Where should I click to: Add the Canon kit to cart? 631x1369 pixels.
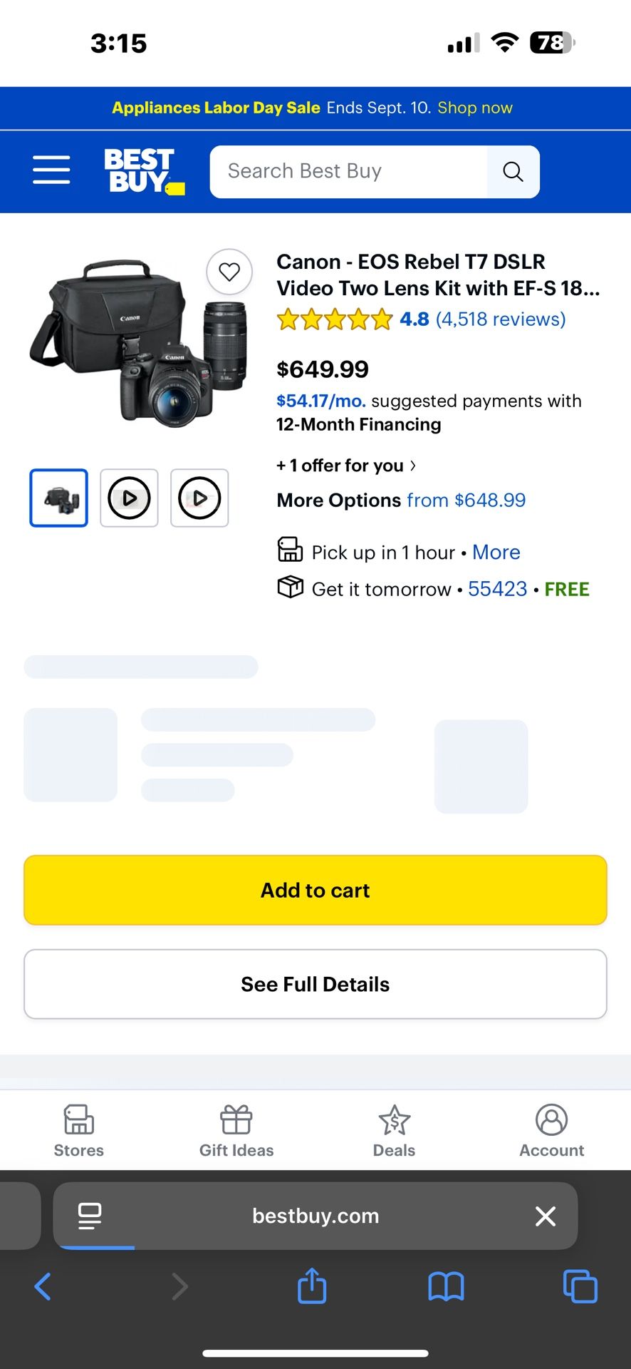click(x=315, y=890)
